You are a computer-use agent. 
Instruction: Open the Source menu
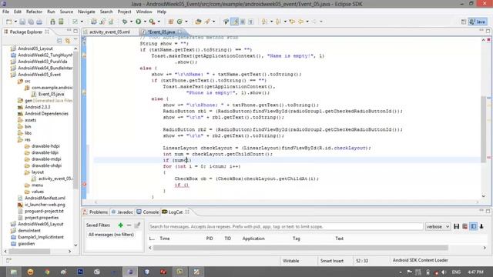pos(66,12)
